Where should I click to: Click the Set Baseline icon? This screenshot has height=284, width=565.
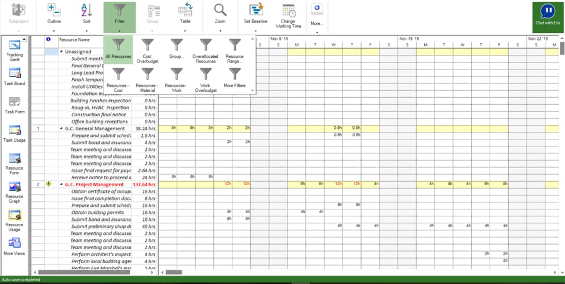(256, 10)
